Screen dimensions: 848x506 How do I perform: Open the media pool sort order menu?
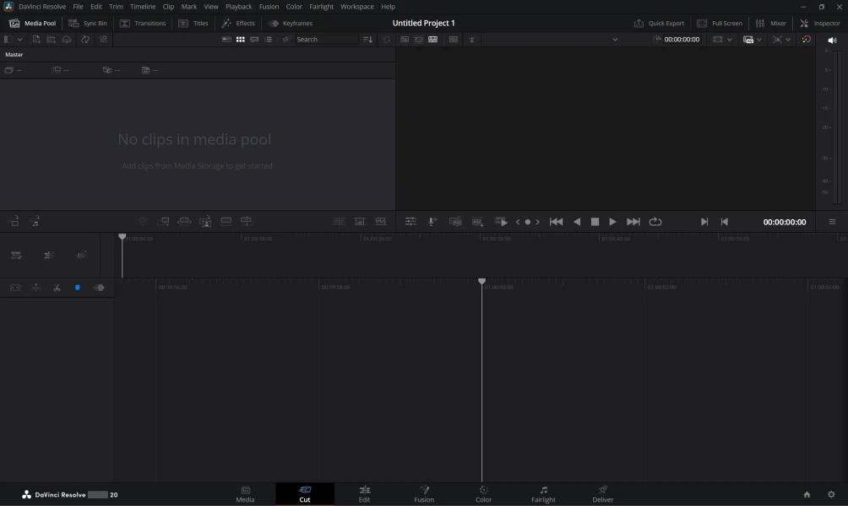tap(367, 40)
